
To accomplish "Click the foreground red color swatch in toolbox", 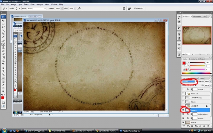I will pyautogui.click(x=2, y=98).
